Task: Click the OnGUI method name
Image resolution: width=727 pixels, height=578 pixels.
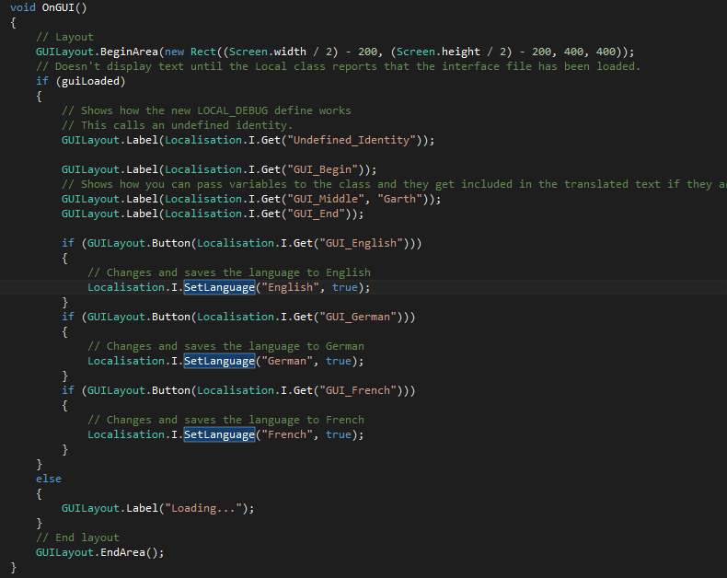Action: coord(57,8)
